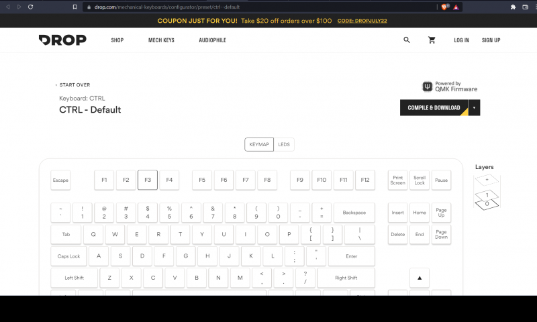
Task: Open the browser wallet icon
Action: [x=526, y=7]
